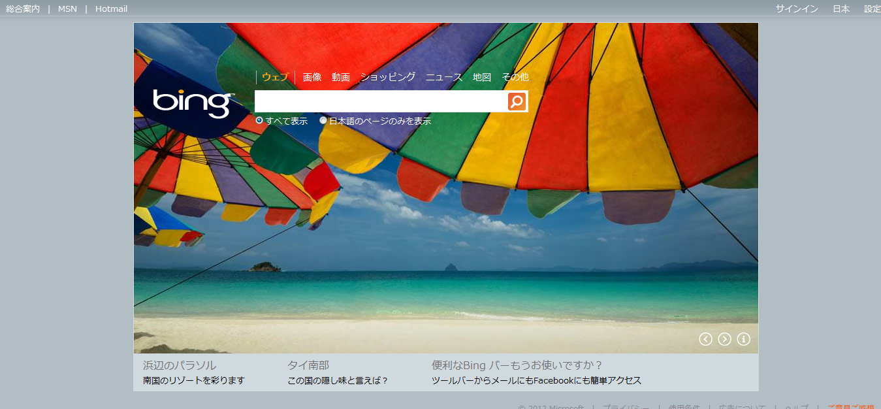Open the 地図 maps tab
881x409 pixels.
[482, 77]
